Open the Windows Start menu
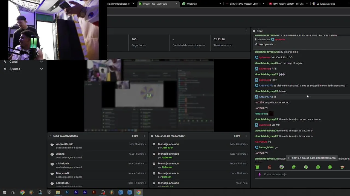This screenshot has width=350, height=196. click(x=4, y=192)
